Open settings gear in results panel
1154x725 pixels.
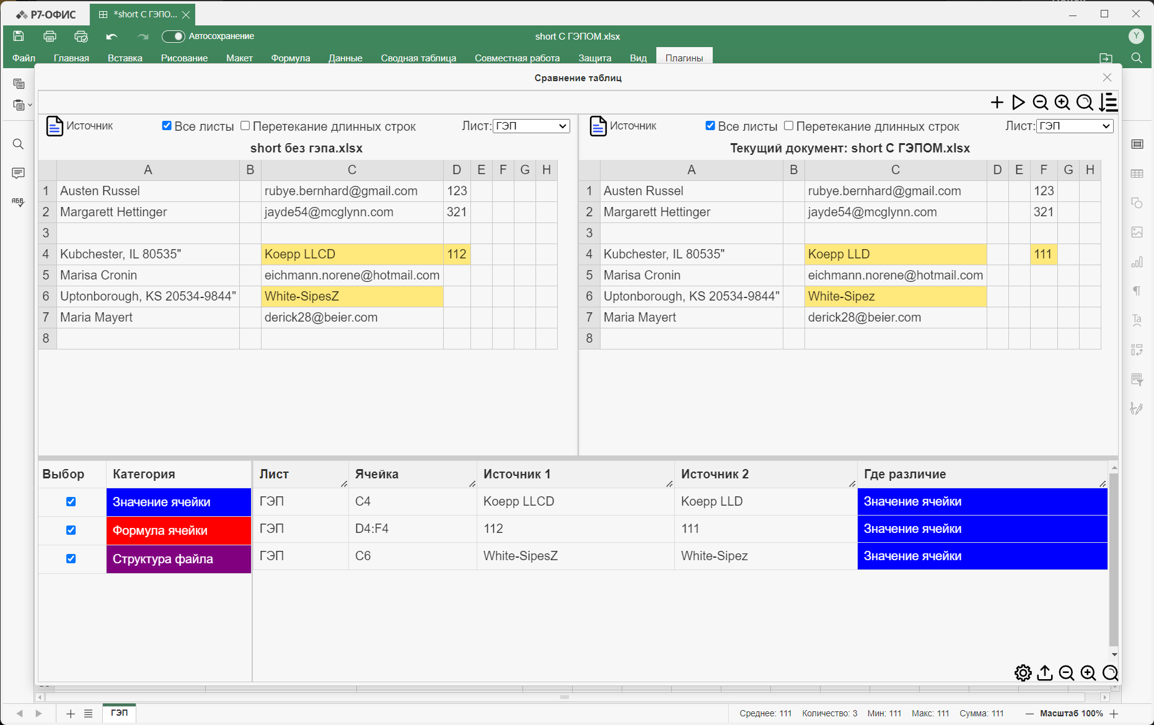pyautogui.click(x=1023, y=673)
